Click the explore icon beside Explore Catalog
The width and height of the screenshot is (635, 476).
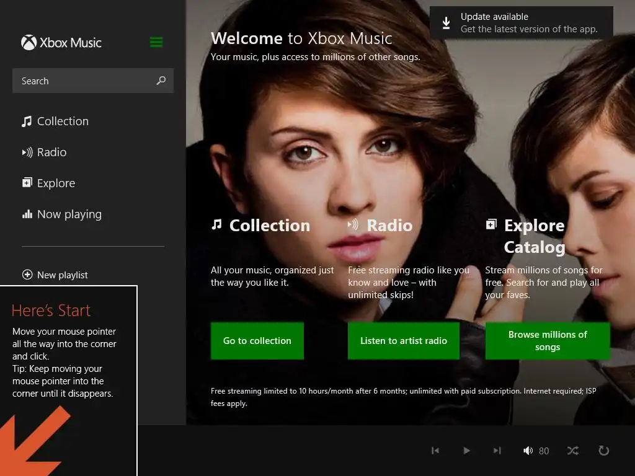pos(491,224)
